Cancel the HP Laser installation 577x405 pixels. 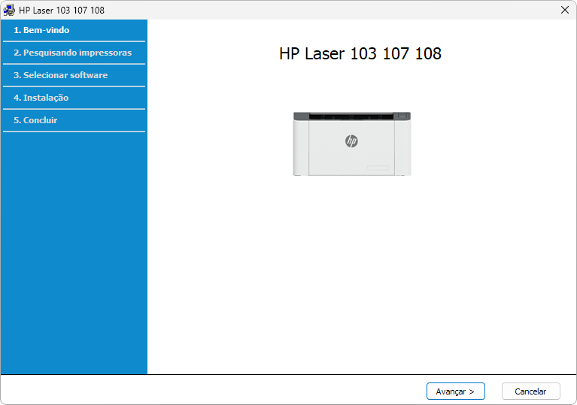coord(530,391)
